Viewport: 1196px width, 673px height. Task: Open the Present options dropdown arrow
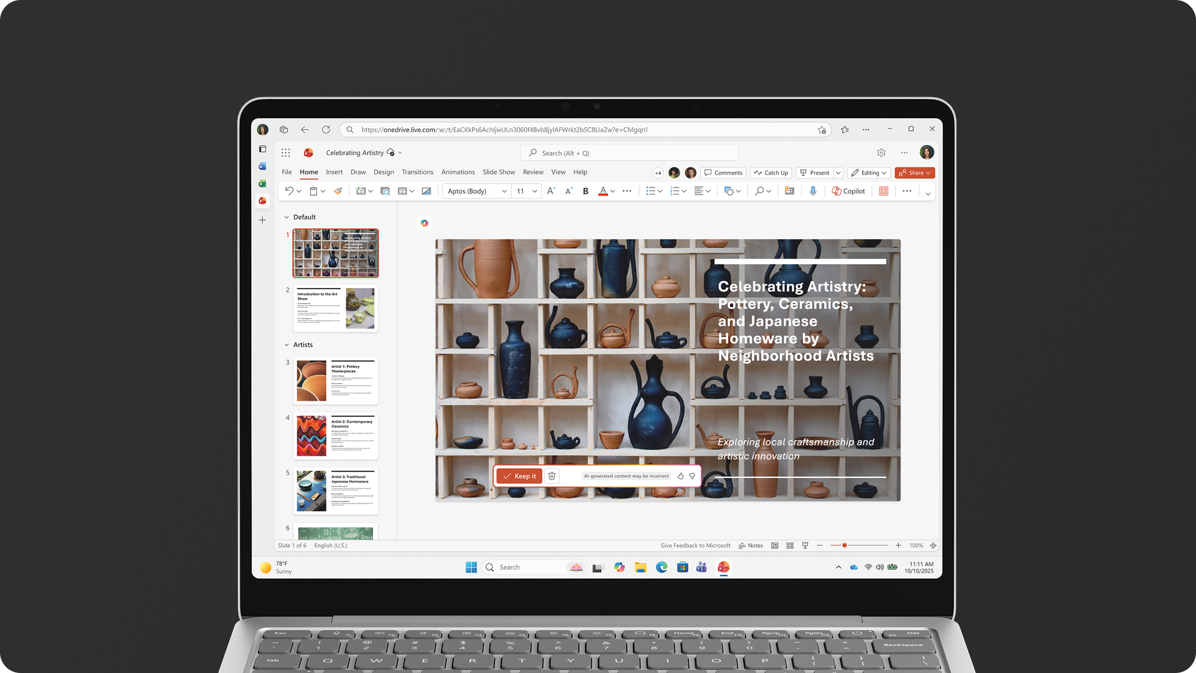click(838, 173)
